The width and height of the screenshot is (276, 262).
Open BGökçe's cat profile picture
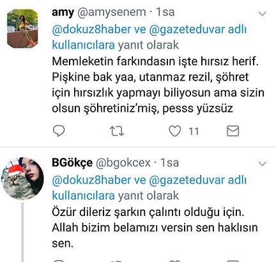pyautogui.click(x=22, y=178)
